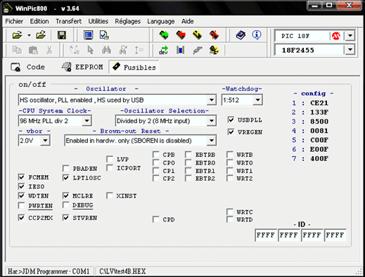365x277 pixels.
Task: Save file with floppy disk icon
Action: tap(62, 35)
